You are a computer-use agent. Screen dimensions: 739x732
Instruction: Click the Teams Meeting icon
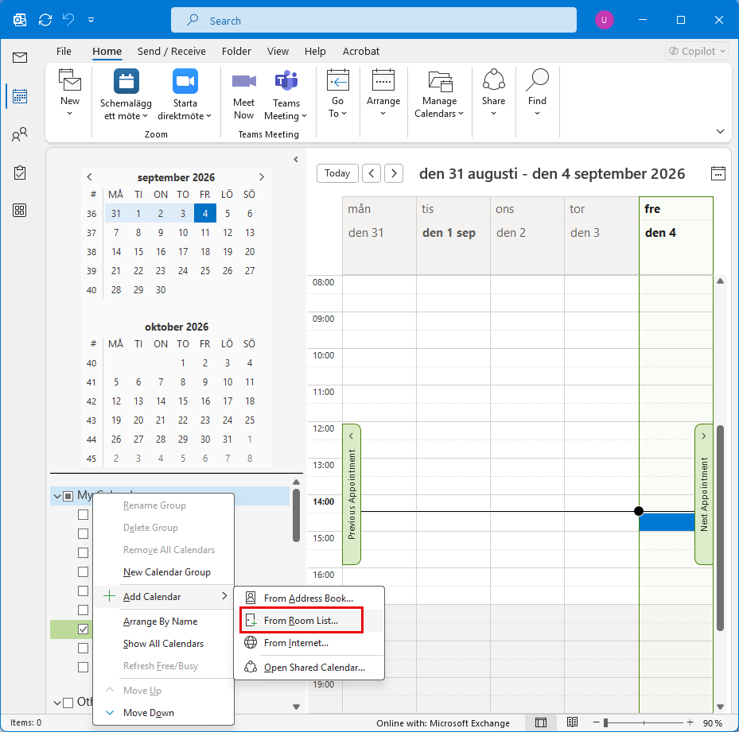pyautogui.click(x=286, y=81)
